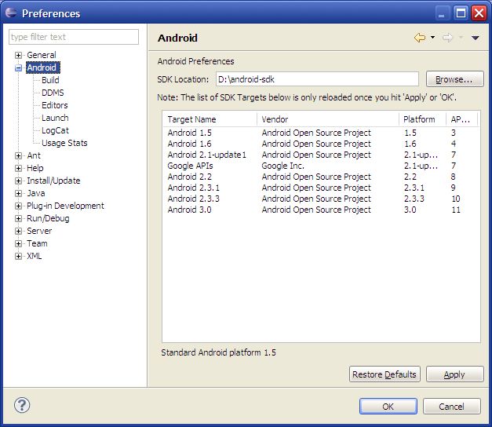
Task: Expand the Run/Debug tree node
Action: (18, 218)
